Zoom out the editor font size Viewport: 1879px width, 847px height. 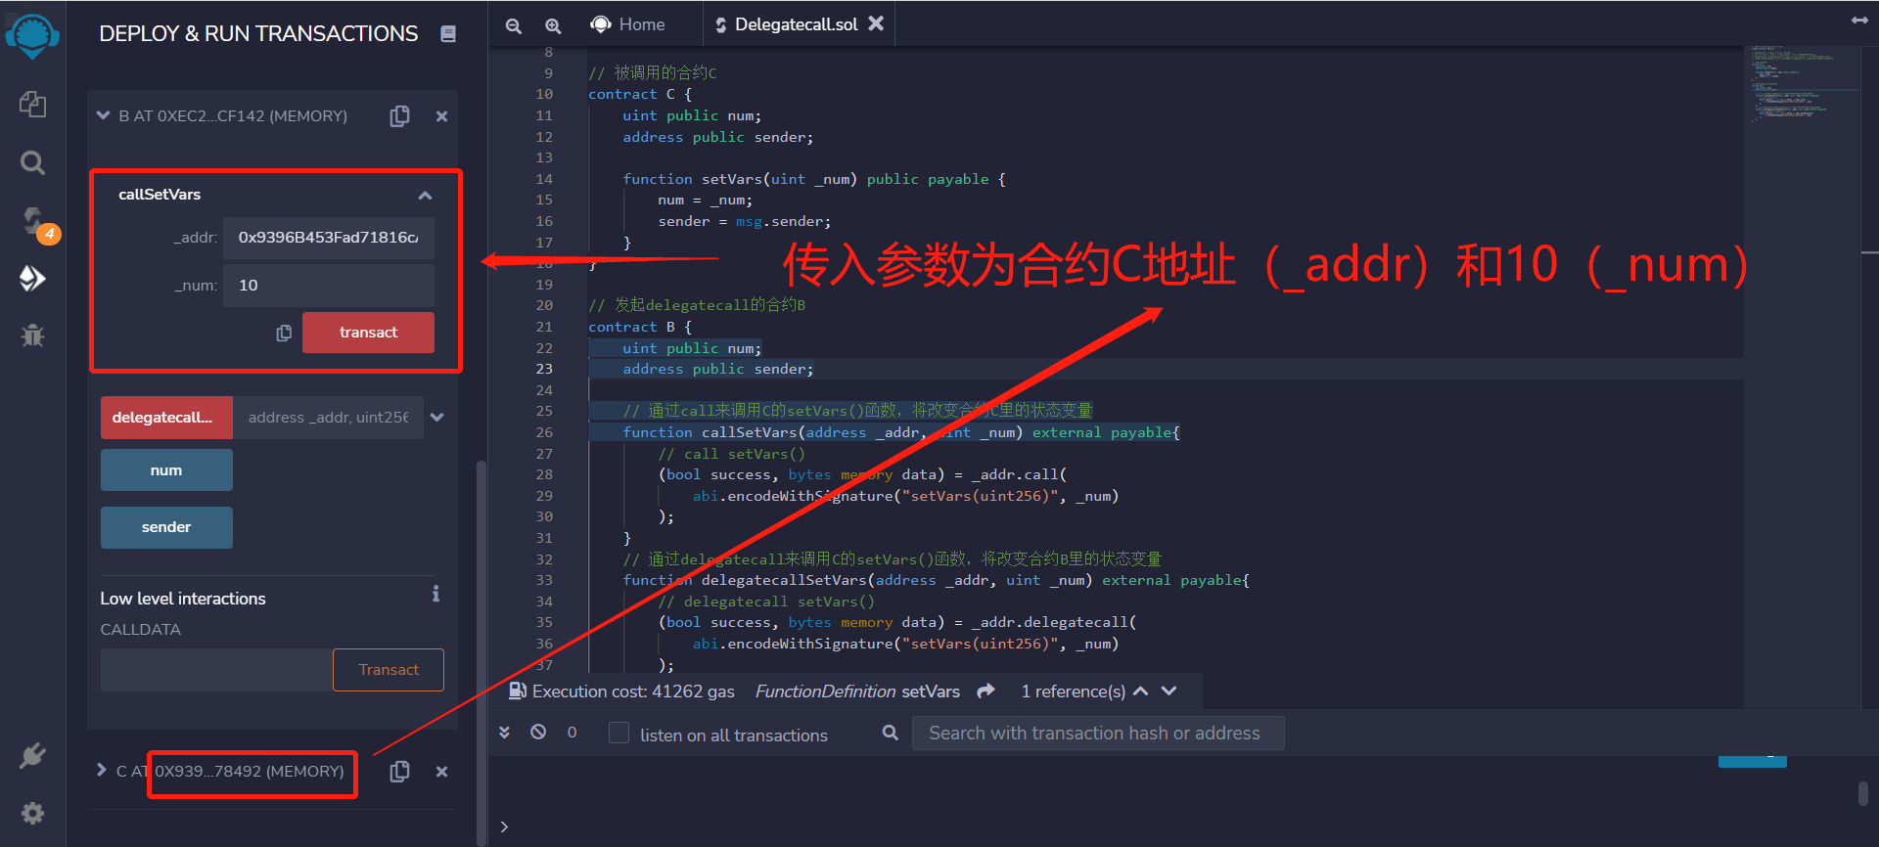(x=513, y=25)
